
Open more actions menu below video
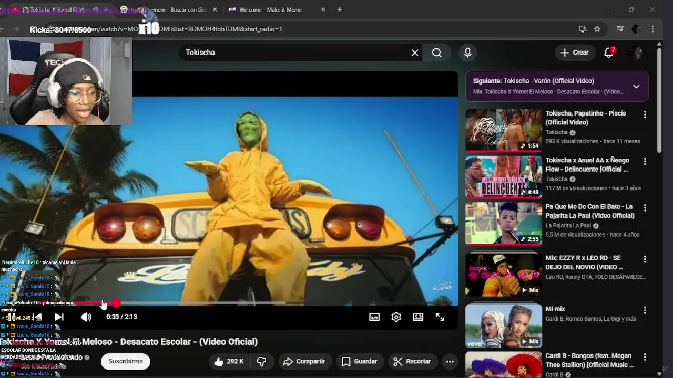pos(450,361)
